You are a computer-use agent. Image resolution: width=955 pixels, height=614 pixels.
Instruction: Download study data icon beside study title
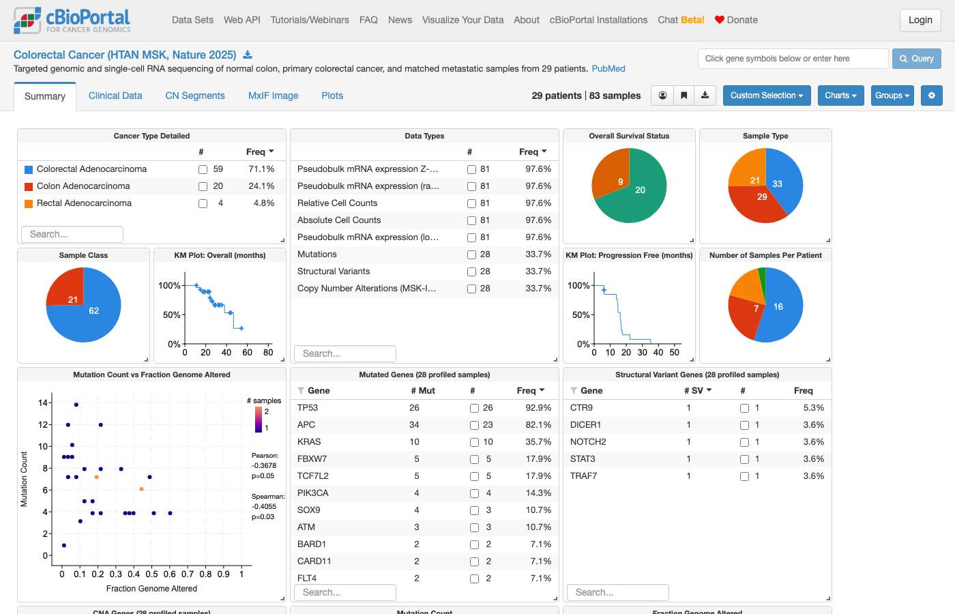click(248, 55)
